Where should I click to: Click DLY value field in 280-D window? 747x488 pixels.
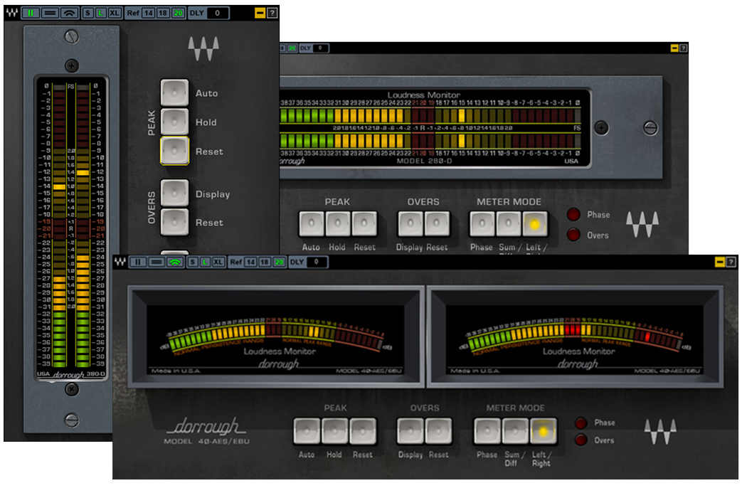(320, 48)
